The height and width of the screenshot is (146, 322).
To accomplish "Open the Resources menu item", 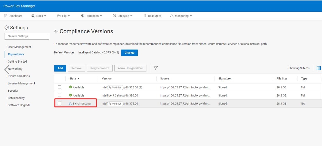I will (152, 16).
